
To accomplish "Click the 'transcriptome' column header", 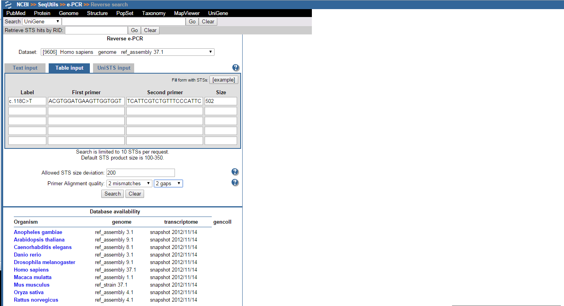I will (181, 222).
